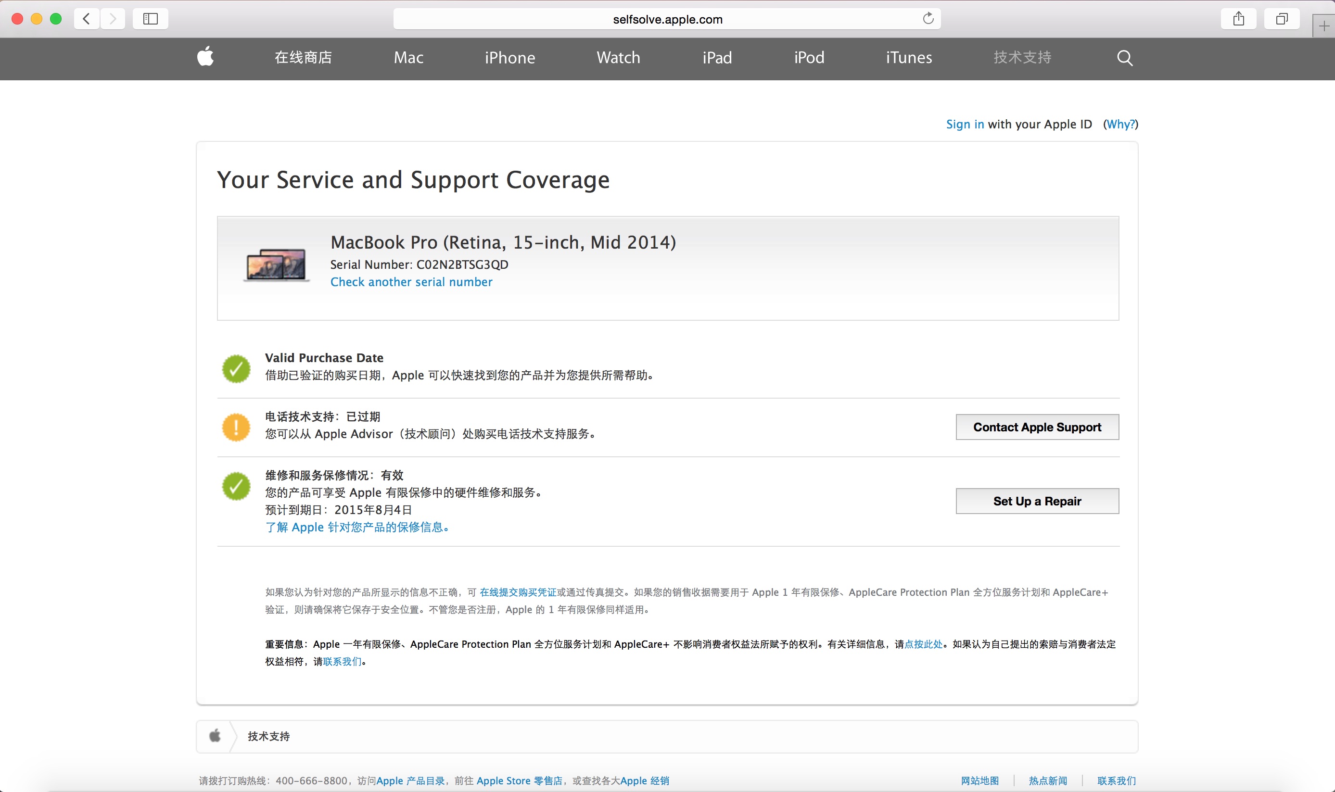Open 了解 Apple 针对您产品的保修信息 link
1335x792 pixels.
(x=356, y=528)
